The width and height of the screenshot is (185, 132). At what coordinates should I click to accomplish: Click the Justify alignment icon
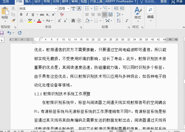tap(105, 15)
